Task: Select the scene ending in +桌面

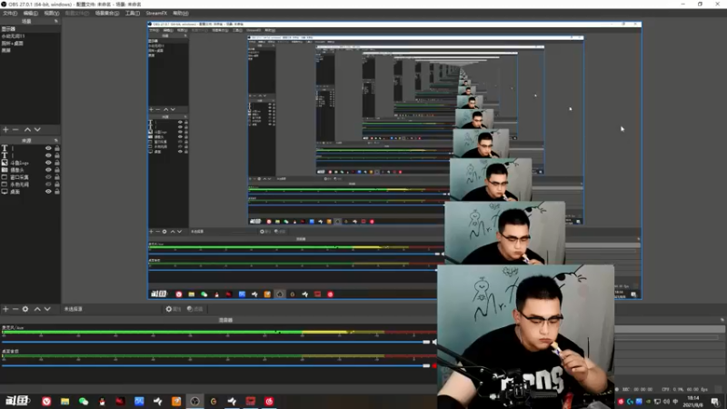Action: 30,43
